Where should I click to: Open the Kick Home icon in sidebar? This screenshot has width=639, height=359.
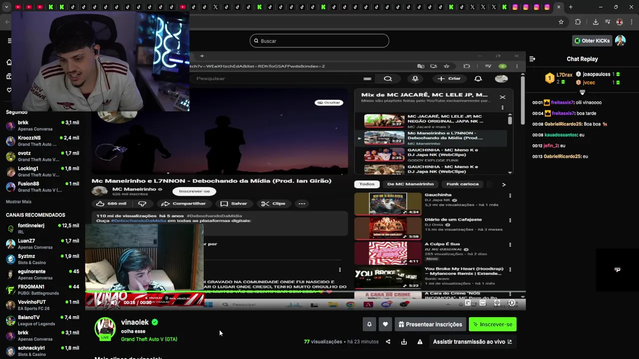9,62
